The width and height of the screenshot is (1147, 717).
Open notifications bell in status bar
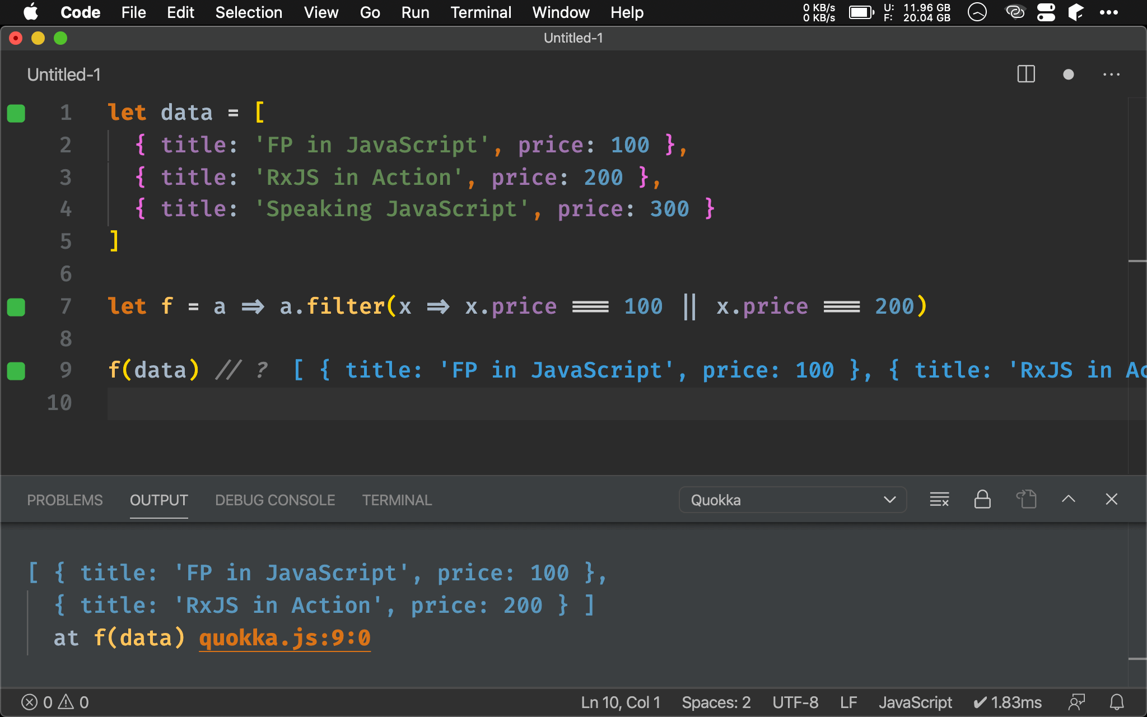point(1117,702)
